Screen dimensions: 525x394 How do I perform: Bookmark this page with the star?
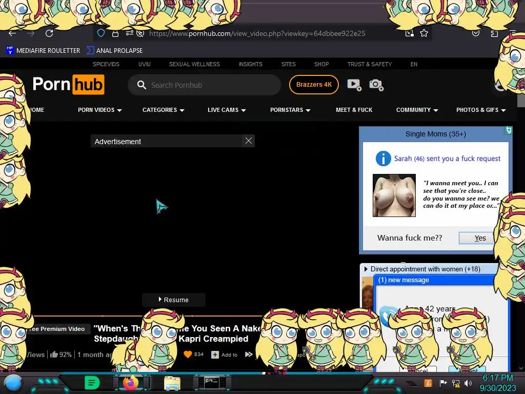[x=424, y=33]
